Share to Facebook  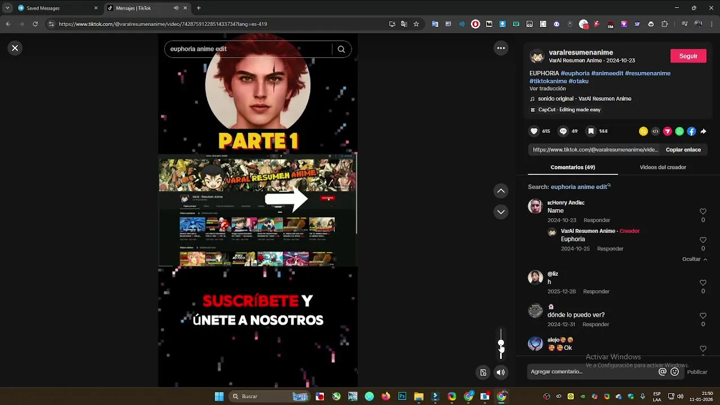pyautogui.click(x=691, y=131)
